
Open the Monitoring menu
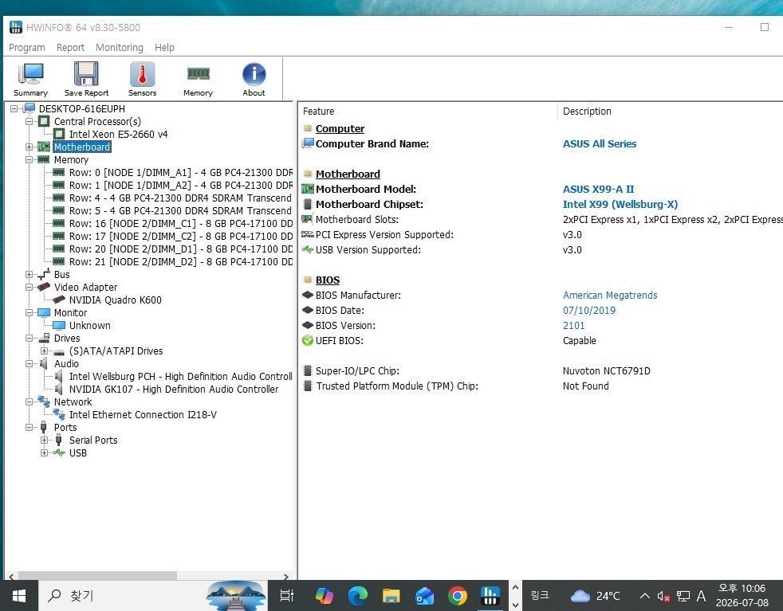120,47
